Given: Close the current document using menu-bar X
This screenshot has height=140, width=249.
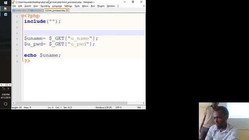Looking at the screenshot, I should click(144, 6).
